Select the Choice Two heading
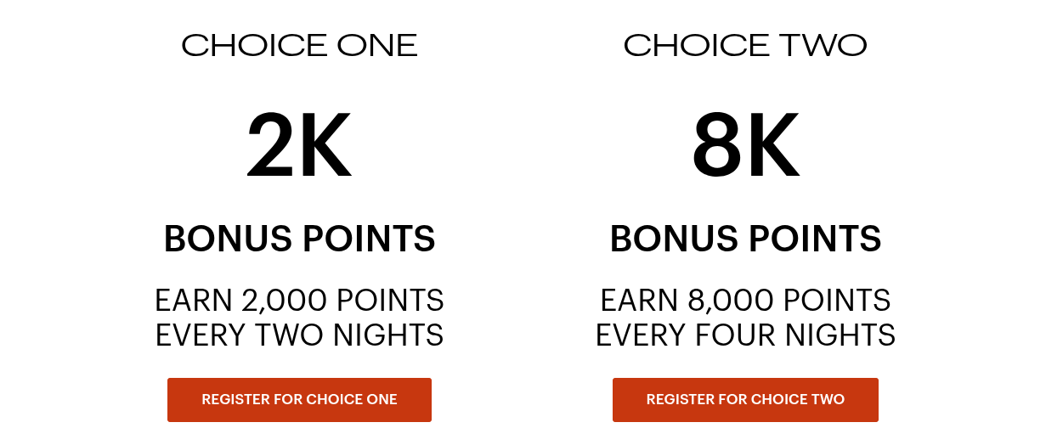Image resolution: width=1046 pixels, height=428 pixels. (x=745, y=46)
